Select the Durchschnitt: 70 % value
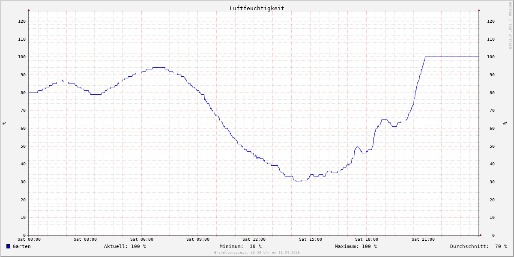Image resolution: width=514 pixels, height=257 pixels. pyautogui.click(x=478, y=246)
